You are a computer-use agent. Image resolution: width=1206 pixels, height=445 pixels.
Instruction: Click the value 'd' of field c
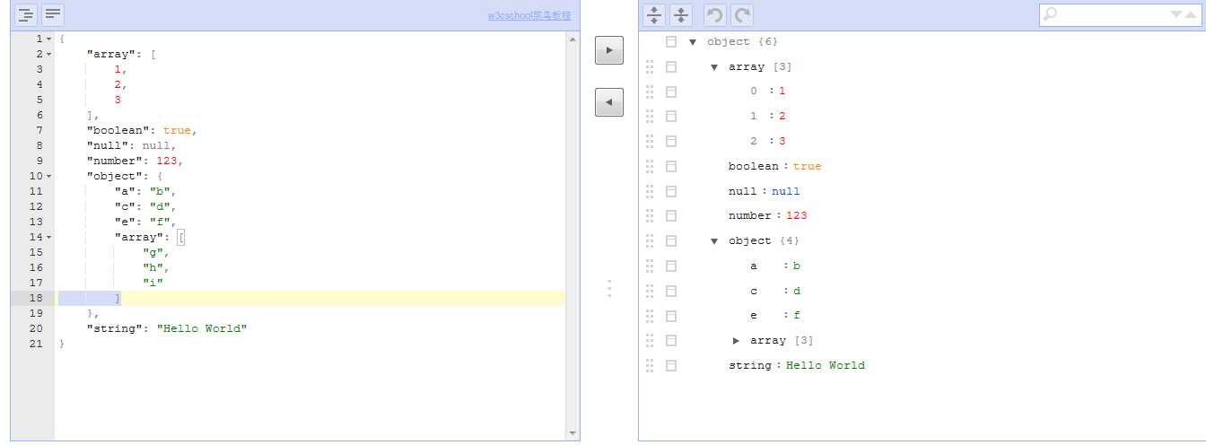coord(796,291)
